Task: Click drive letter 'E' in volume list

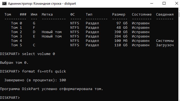Action: [34, 36]
